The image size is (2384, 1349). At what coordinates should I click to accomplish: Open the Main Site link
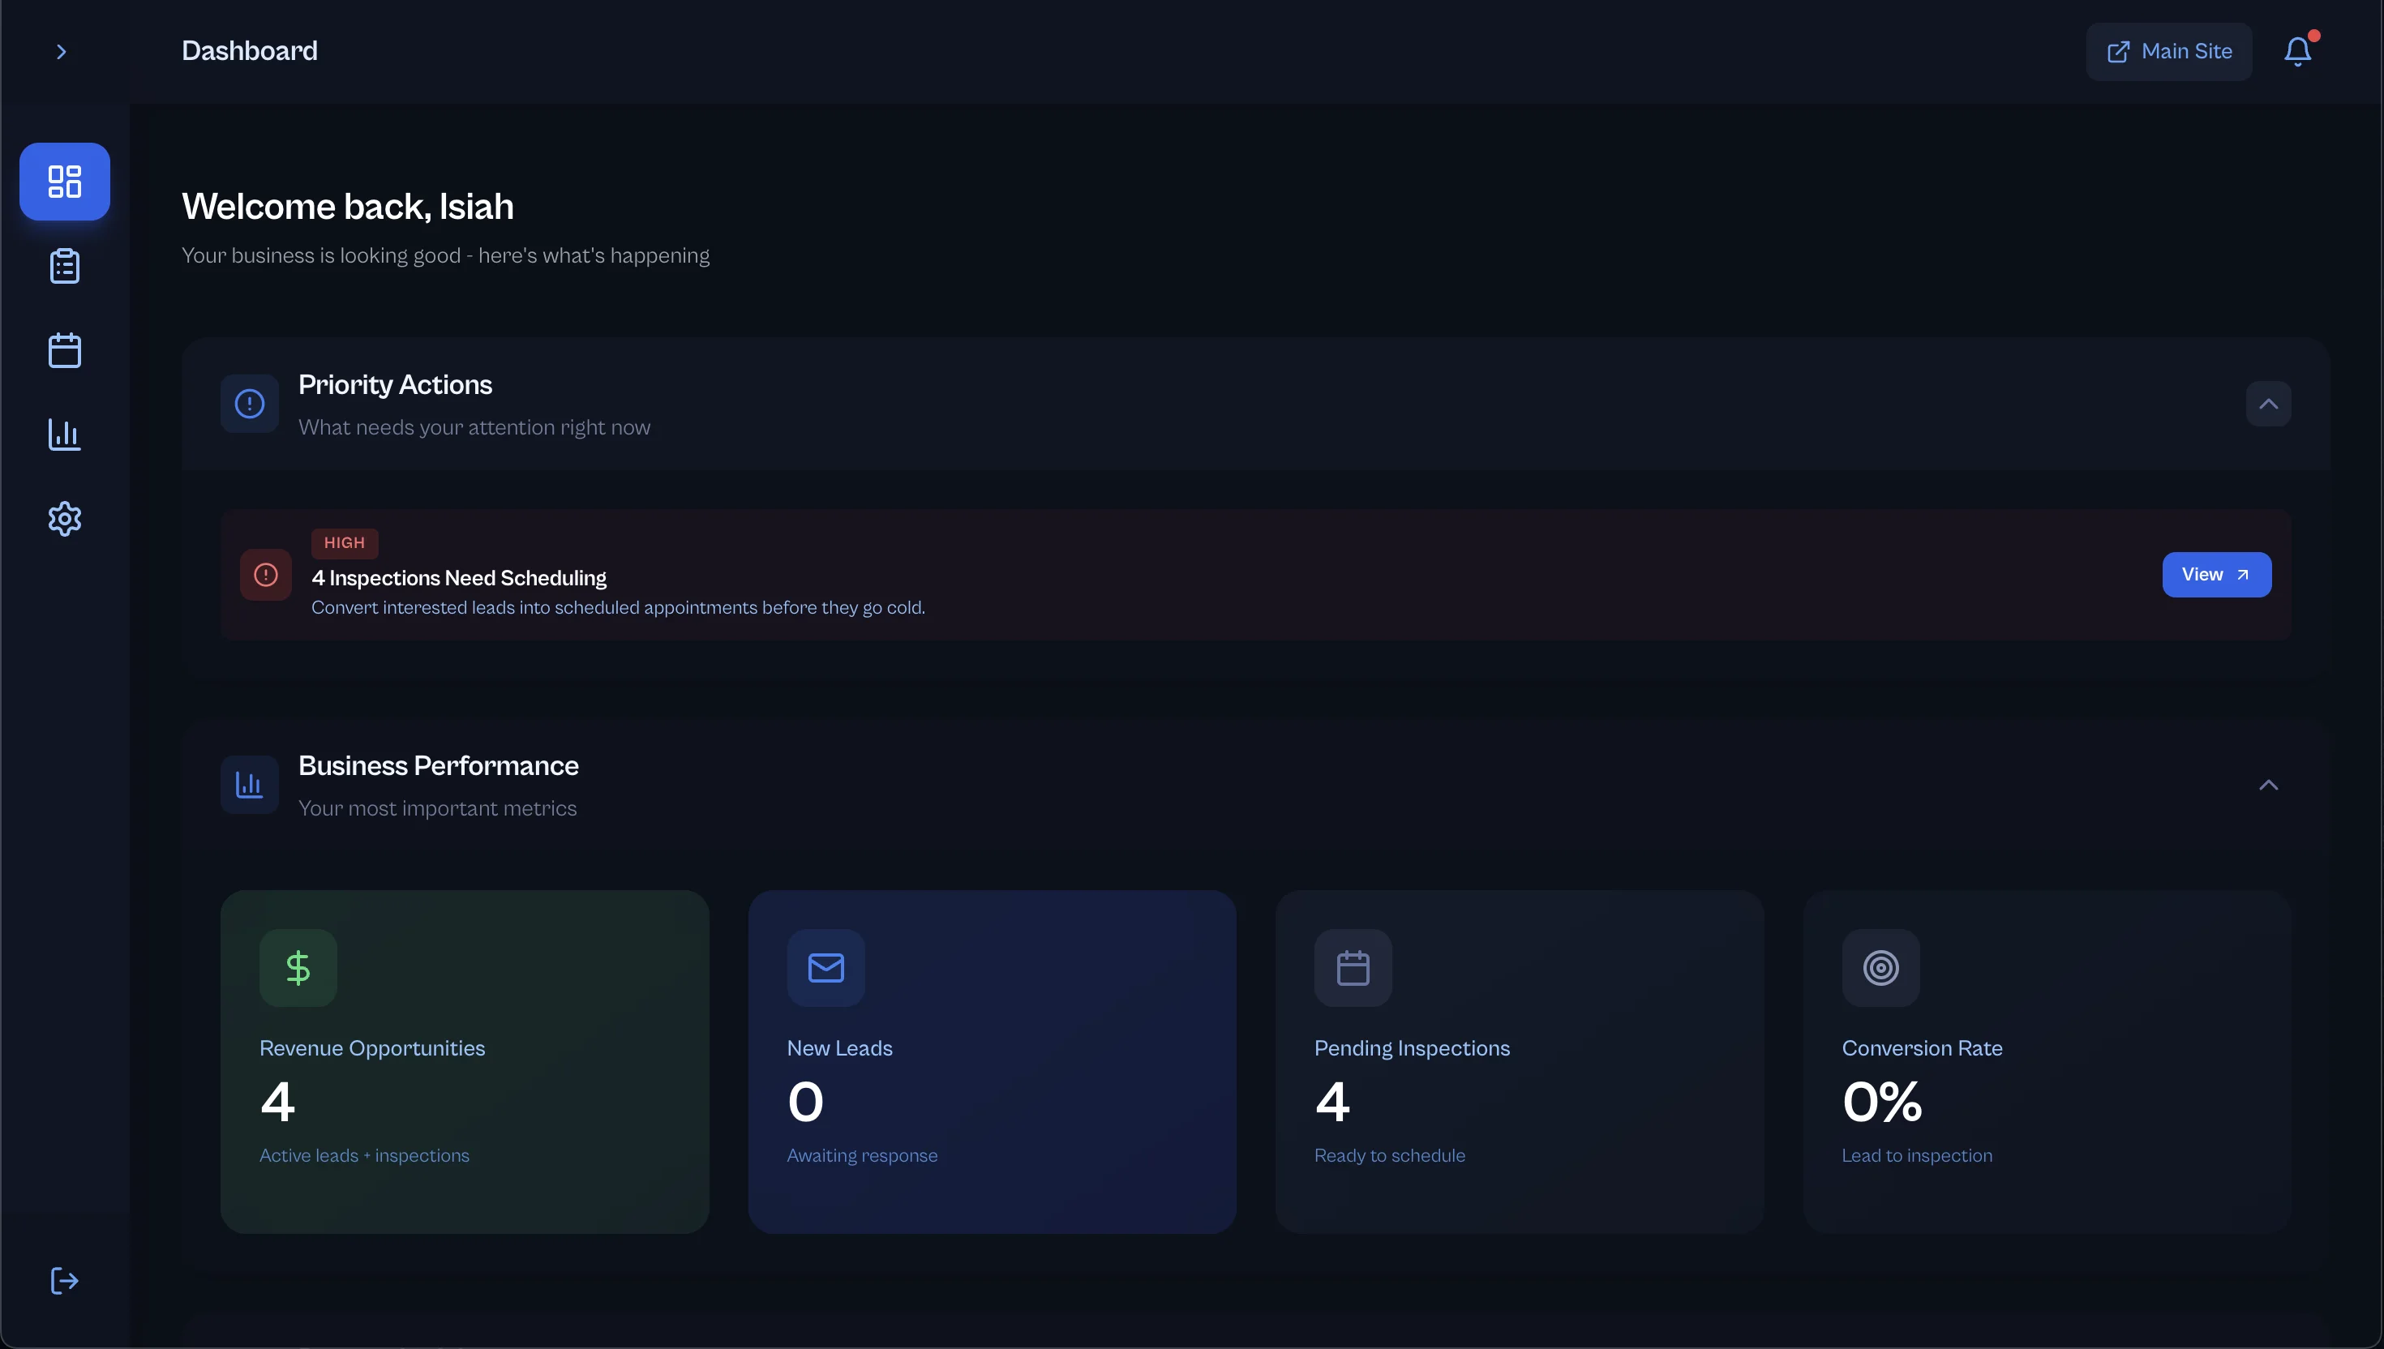pyautogui.click(x=2168, y=51)
